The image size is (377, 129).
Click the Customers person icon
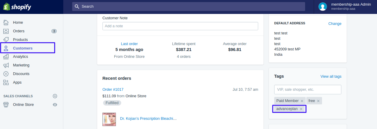tap(6, 48)
